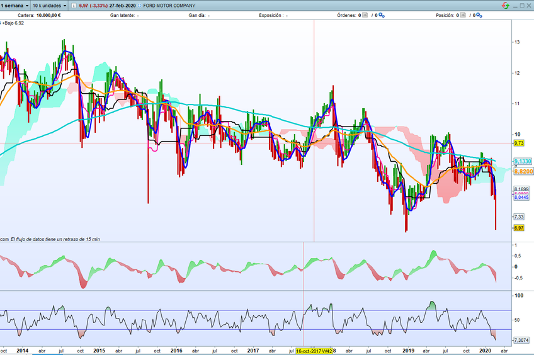The image size is (534, 355).
Task: Click the 2017 year label on time axis
Action: point(253,351)
